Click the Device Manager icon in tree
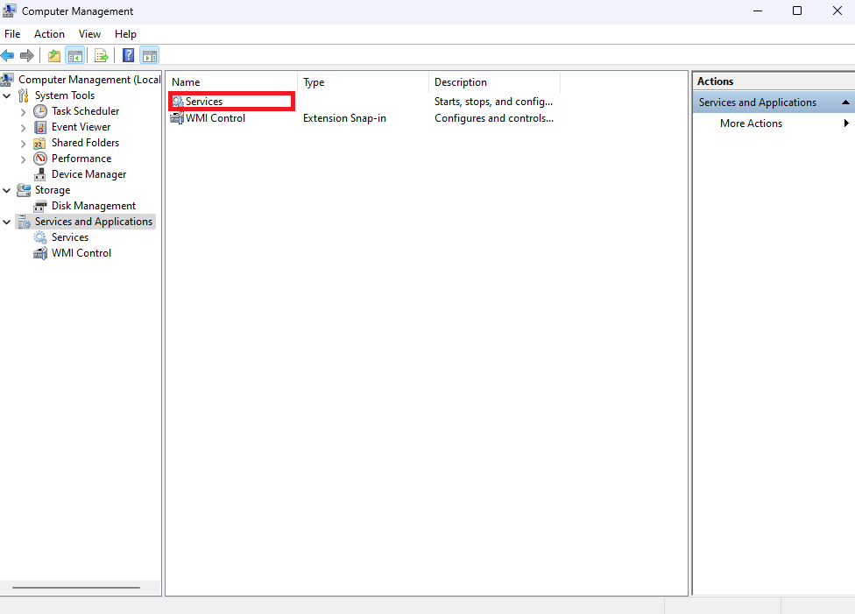 click(39, 174)
